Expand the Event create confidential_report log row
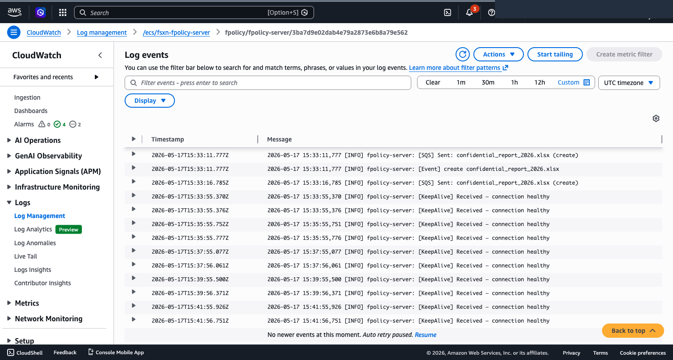This screenshot has height=360, width=673. coord(134,168)
